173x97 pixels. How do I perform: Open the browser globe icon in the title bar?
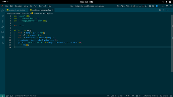[150, 6]
